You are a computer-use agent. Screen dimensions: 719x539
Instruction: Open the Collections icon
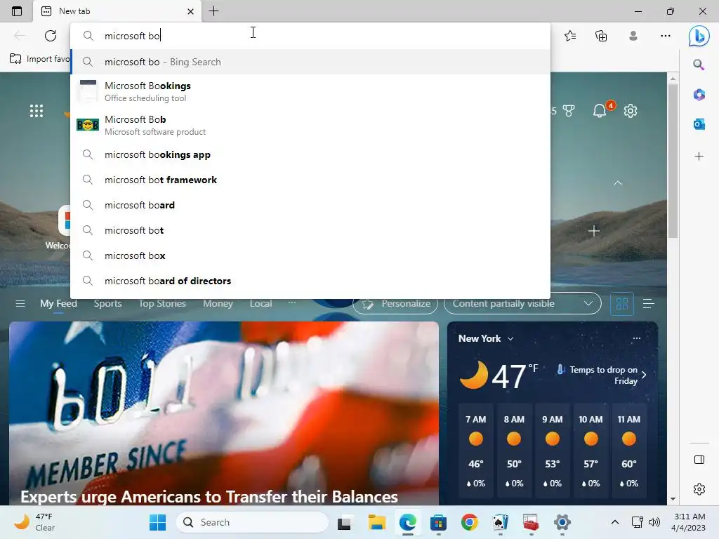[601, 36]
